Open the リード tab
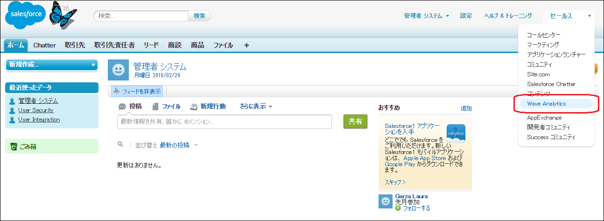This screenshot has height=221, width=604. pos(151,45)
